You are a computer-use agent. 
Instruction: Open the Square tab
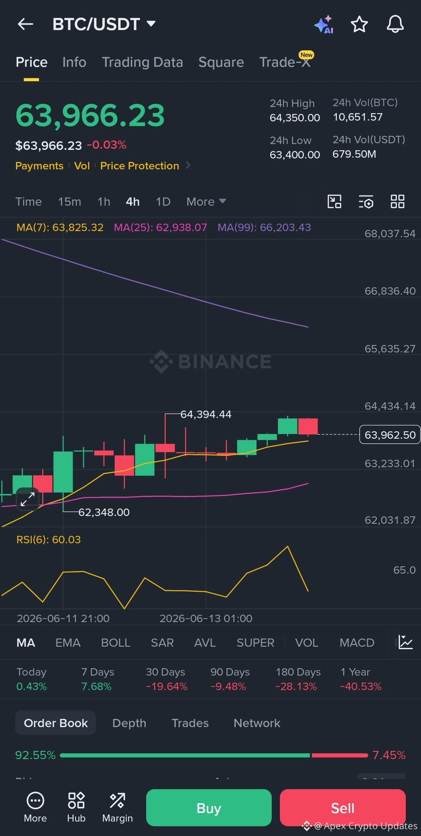221,62
